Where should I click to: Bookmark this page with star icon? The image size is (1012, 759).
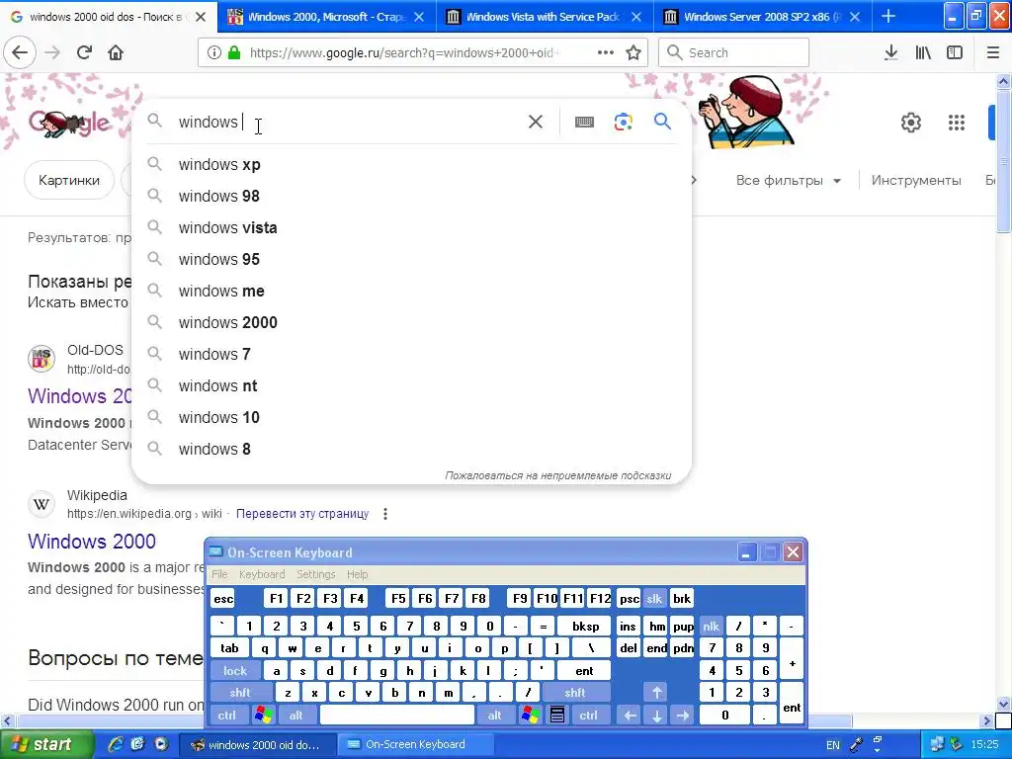(633, 52)
